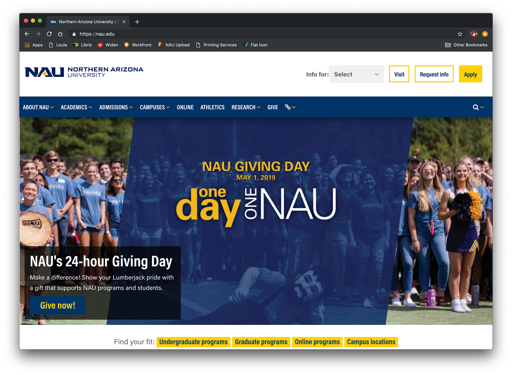Go to browser home icon
This screenshot has height=375, width=512.
point(60,34)
